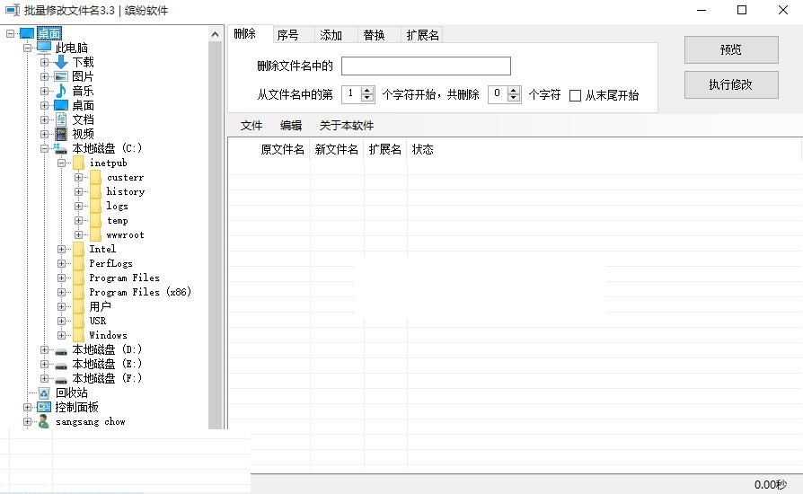Click the Documents (文档) icon
This screenshot has width=803, height=494.
click(61, 119)
